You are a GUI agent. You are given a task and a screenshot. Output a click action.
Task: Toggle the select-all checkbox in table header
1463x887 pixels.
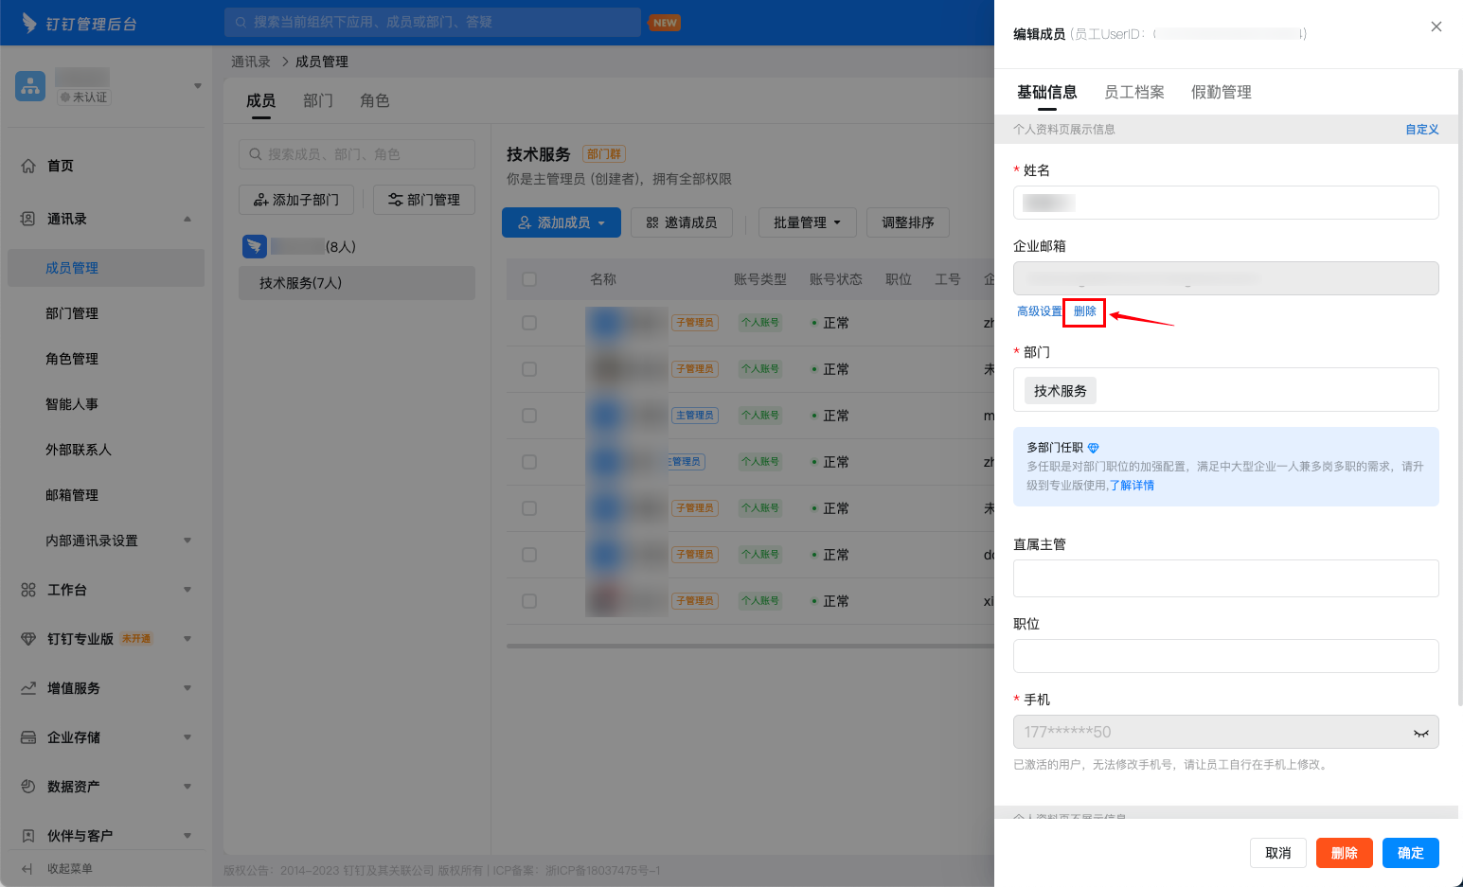pyautogui.click(x=529, y=279)
